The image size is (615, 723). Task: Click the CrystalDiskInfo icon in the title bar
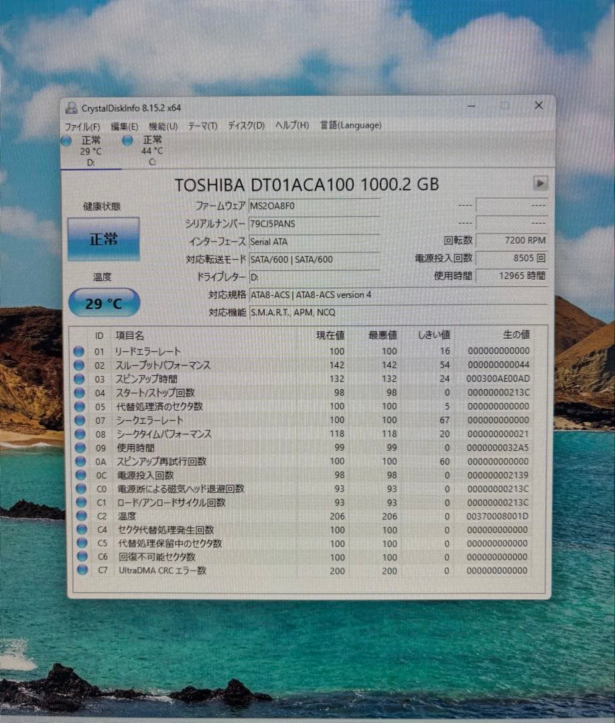(70, 107)
